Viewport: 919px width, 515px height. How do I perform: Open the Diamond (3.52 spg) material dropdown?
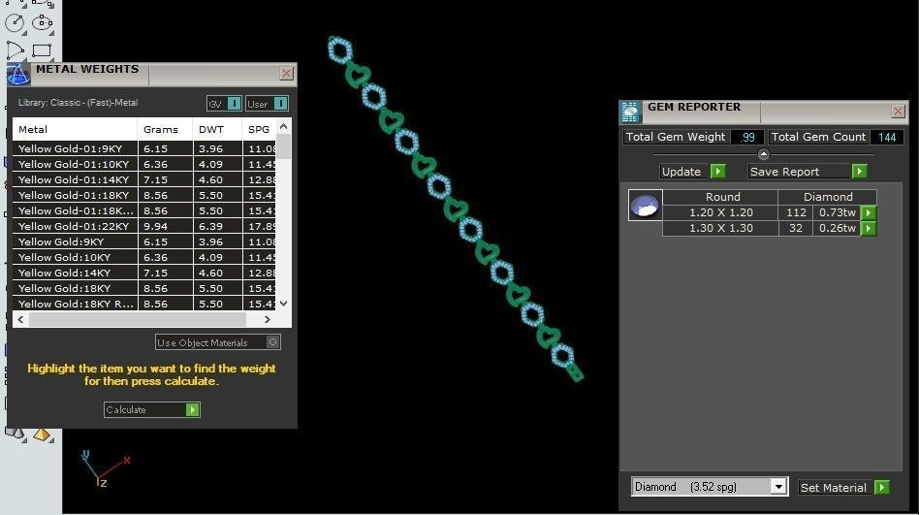point(777,486)
